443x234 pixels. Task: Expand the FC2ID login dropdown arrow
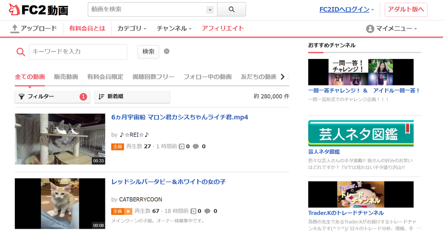[373, 10]
